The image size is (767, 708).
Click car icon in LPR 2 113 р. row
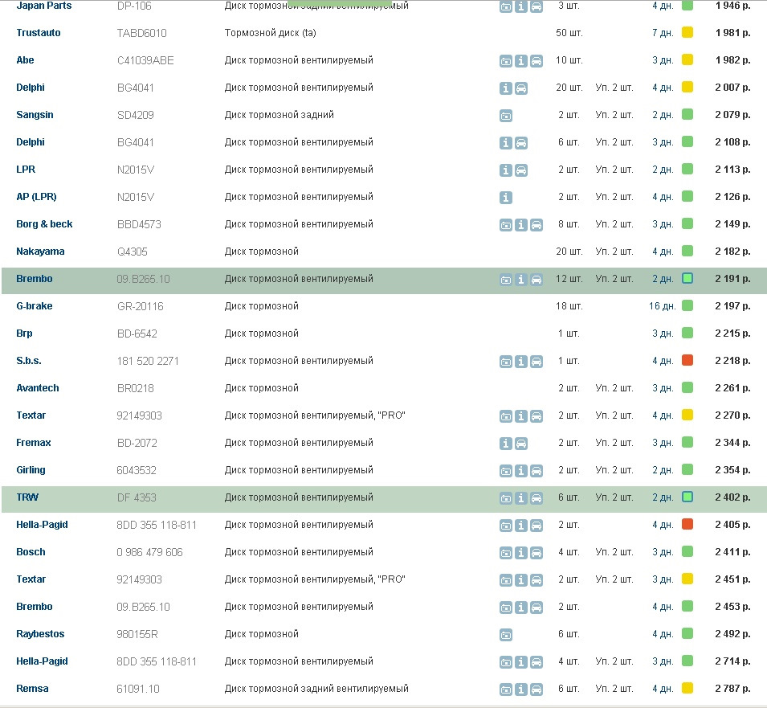(x=521, y=170)
